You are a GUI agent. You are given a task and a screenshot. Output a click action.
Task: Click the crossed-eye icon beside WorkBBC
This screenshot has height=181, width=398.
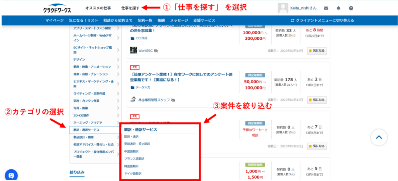156,51
